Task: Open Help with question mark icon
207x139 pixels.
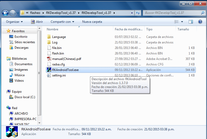Action: (200, 22)
